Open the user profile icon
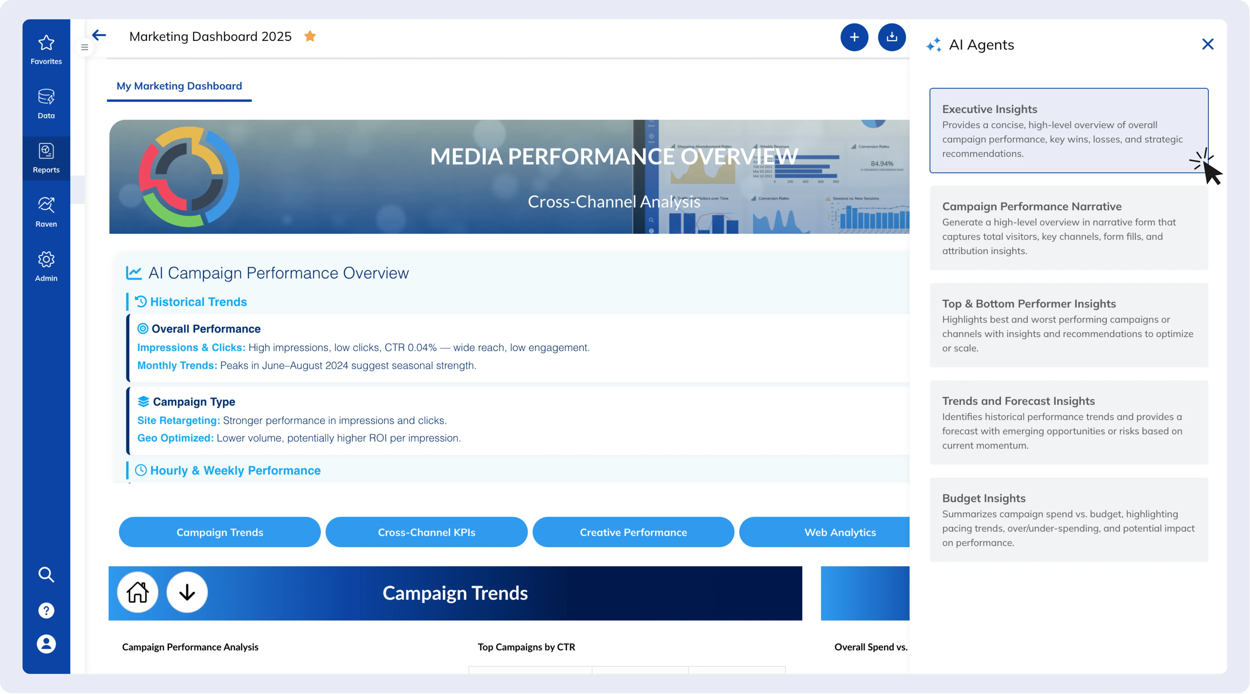 tap(46, 644)
